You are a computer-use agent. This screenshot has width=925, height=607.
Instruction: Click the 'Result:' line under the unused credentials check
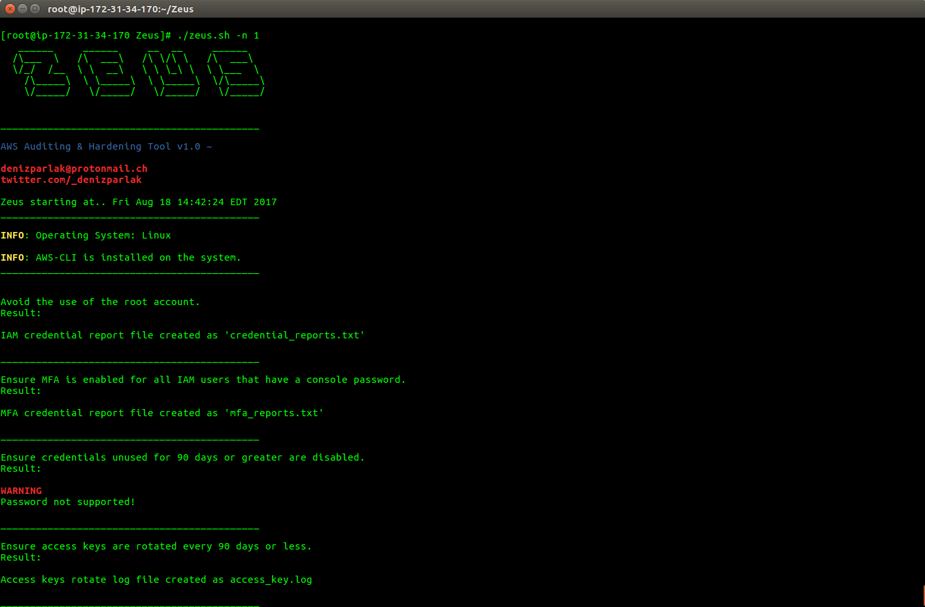(x=21, y=468)
